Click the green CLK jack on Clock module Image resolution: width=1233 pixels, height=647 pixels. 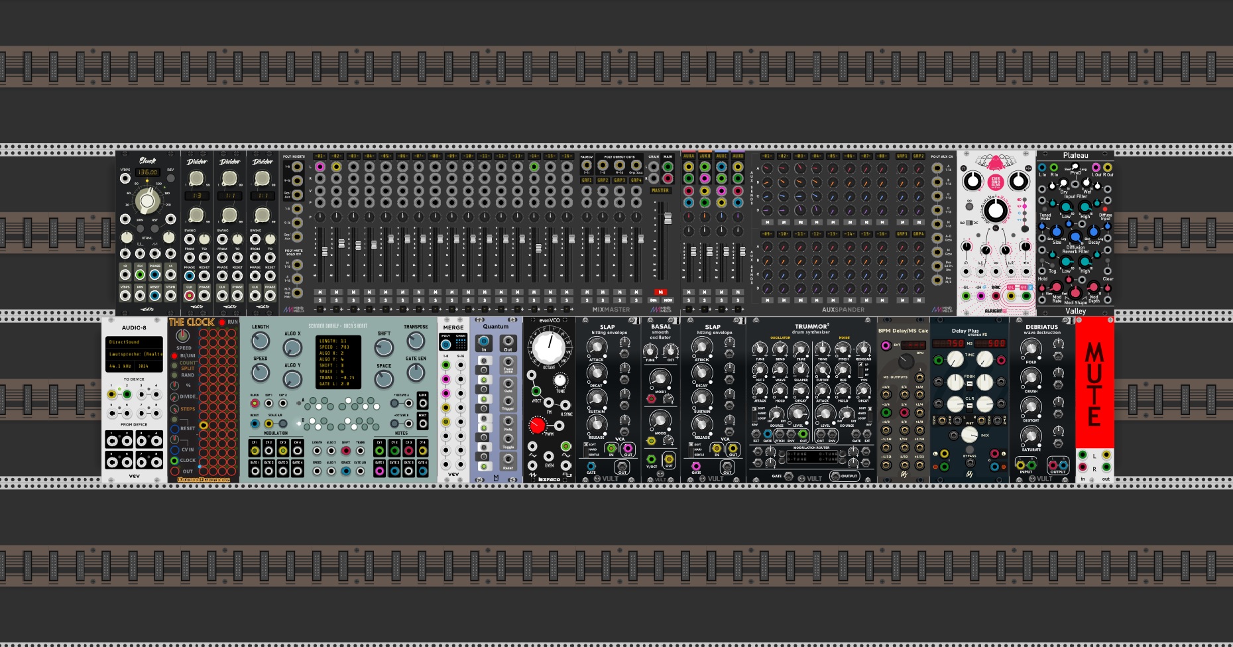[x=140, y=274]
